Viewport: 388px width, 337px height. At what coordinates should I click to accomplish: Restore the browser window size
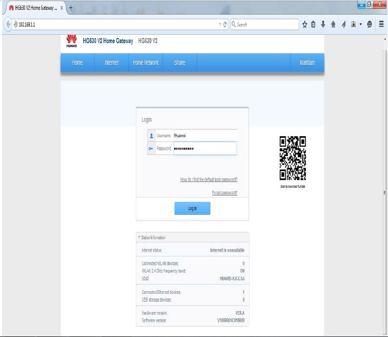[x=369, y=4]
